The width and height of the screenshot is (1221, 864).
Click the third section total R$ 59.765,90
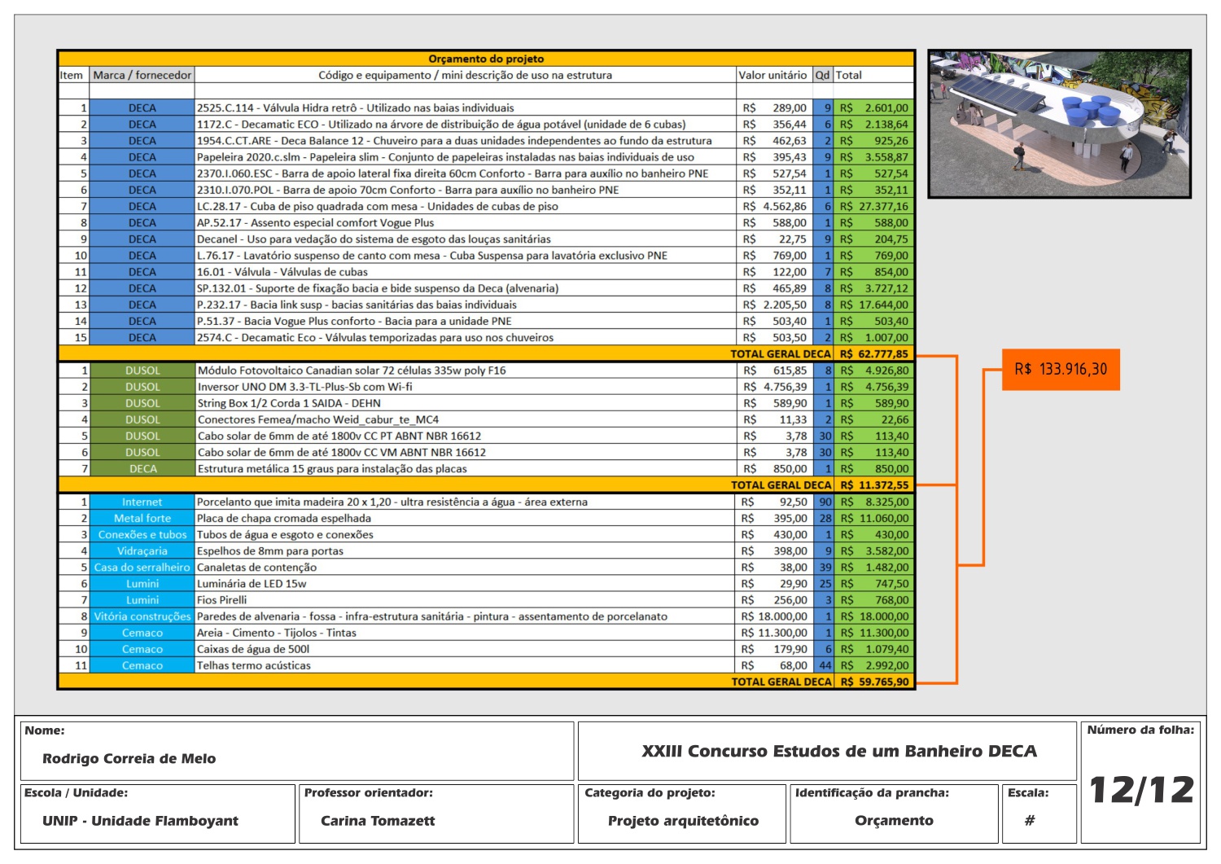pyautogui.click(x=873, y=682)
